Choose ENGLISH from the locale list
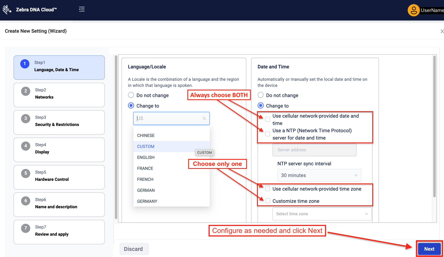This screenshot has width=444, height=257. pyautogui.click(x=146, y=157)
